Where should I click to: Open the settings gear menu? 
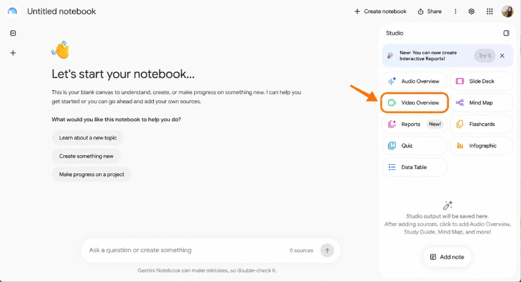(x=471, y=11)
